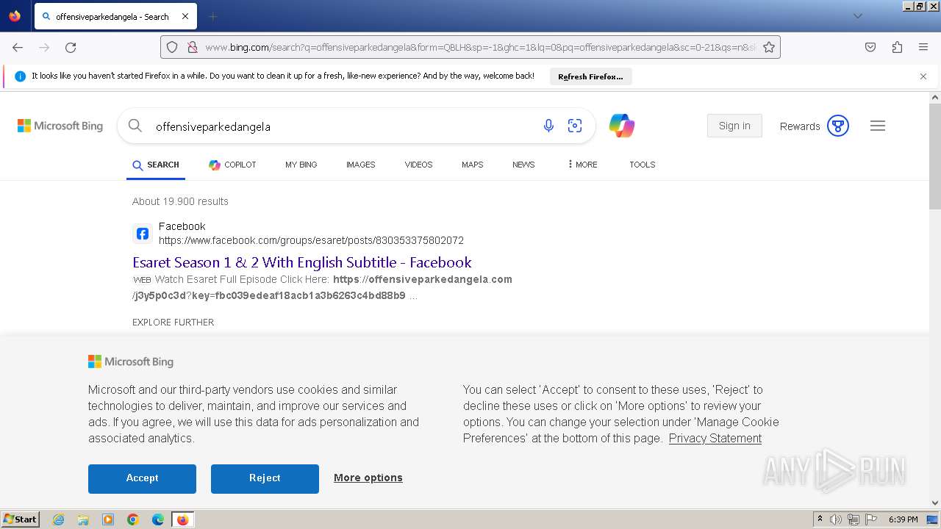Open the Extensions puzzle icon
This screenshot has height=529, width=941.
point(897,47)
